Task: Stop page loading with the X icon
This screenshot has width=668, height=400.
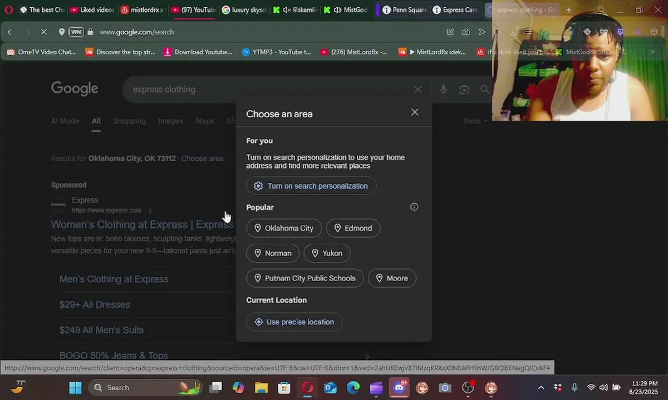Action: click(44, 32)
